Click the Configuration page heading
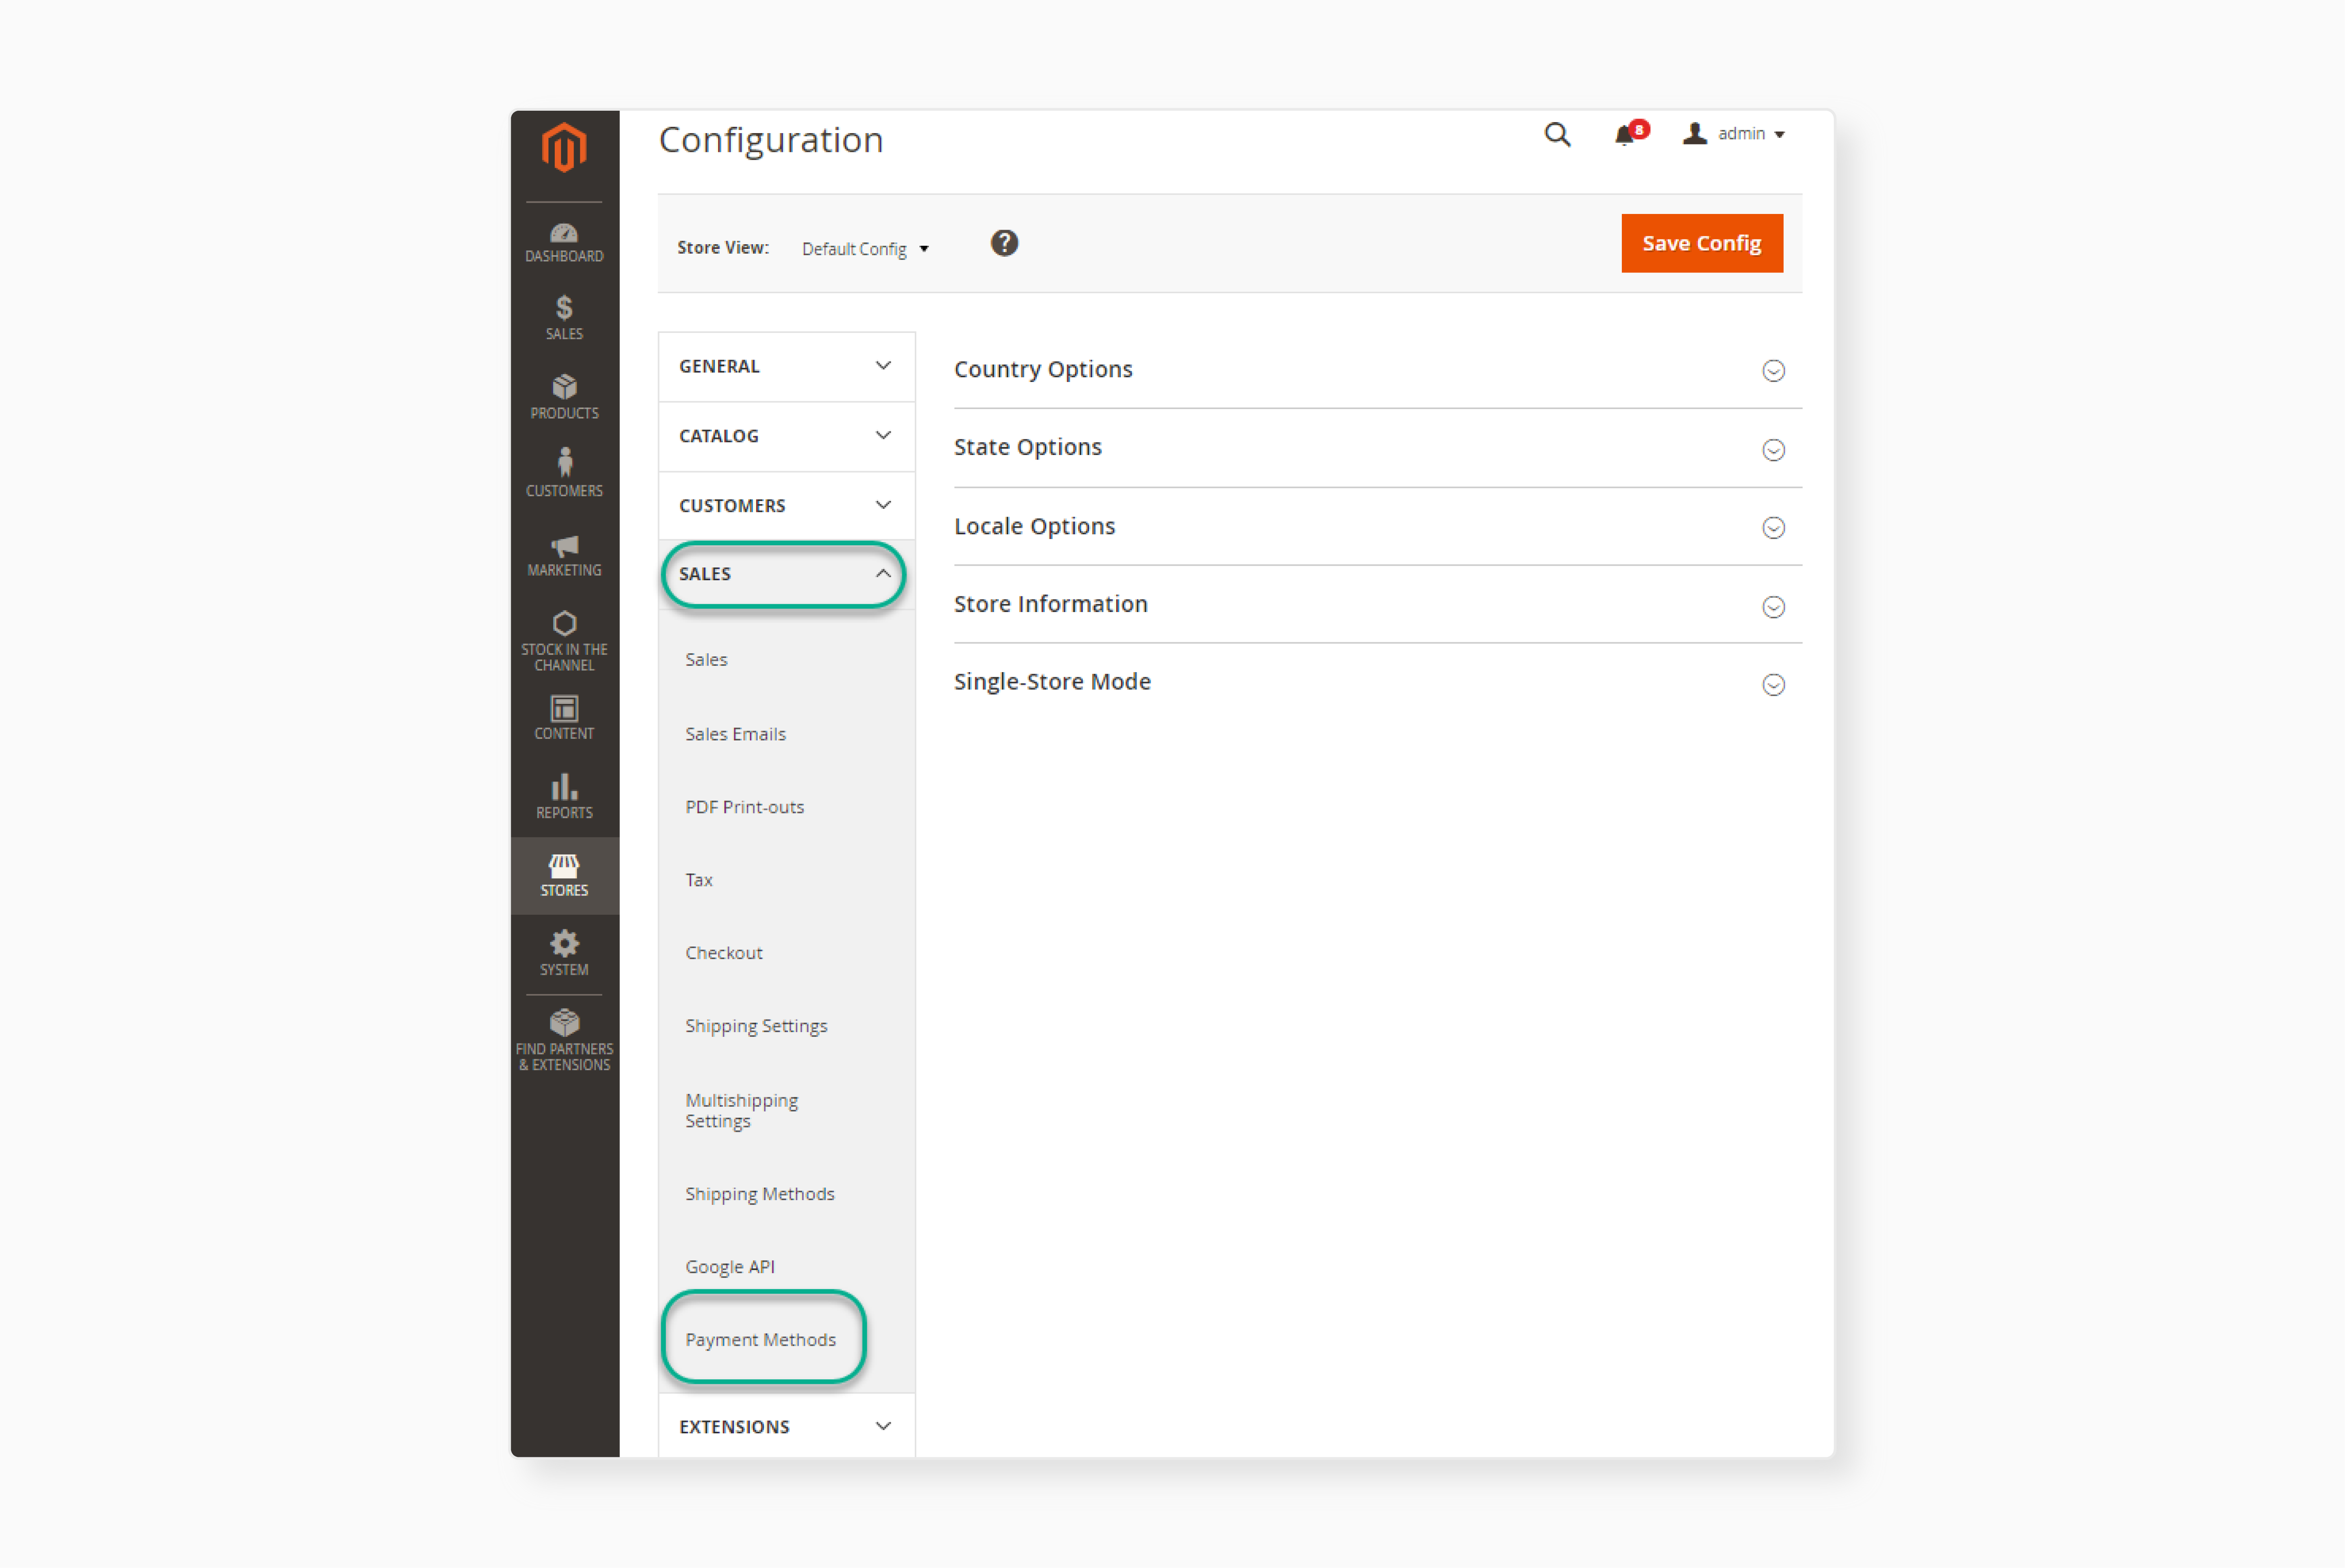This screenshot has width=2345, height=1568. (771, 140)
